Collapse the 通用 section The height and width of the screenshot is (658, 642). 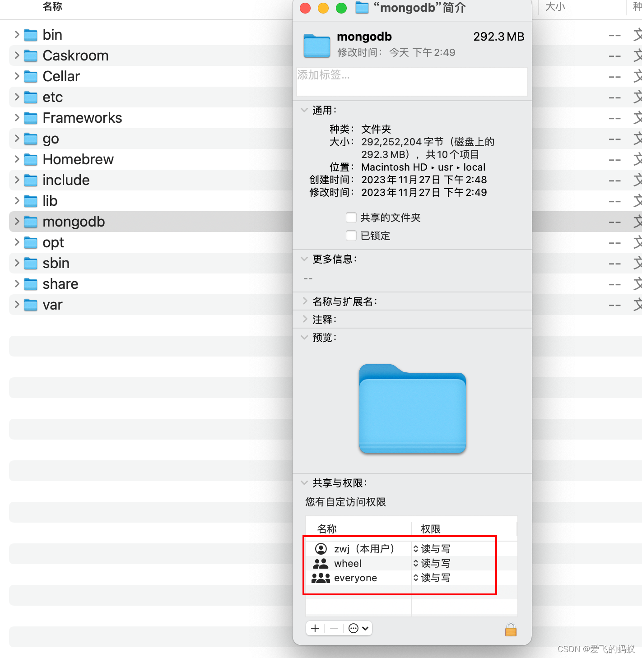coord(304,110)
